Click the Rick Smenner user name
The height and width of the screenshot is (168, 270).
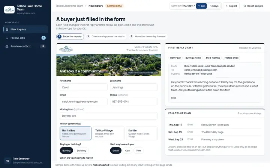(21, 159)
